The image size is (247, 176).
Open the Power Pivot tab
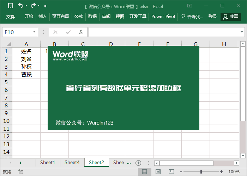click(163, 16)
